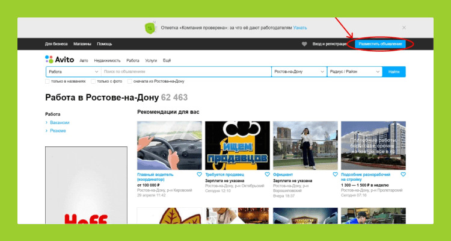Image resolution: width=451 pixels, height=241 pixels.
Task: Favorite the "Главный водитель" listing heart
Action: [200, 174]
